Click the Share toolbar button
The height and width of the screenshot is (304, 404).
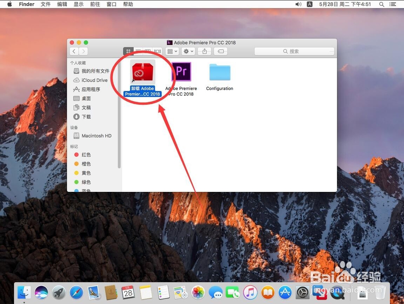pyautogui.click(x=204, y=51)
